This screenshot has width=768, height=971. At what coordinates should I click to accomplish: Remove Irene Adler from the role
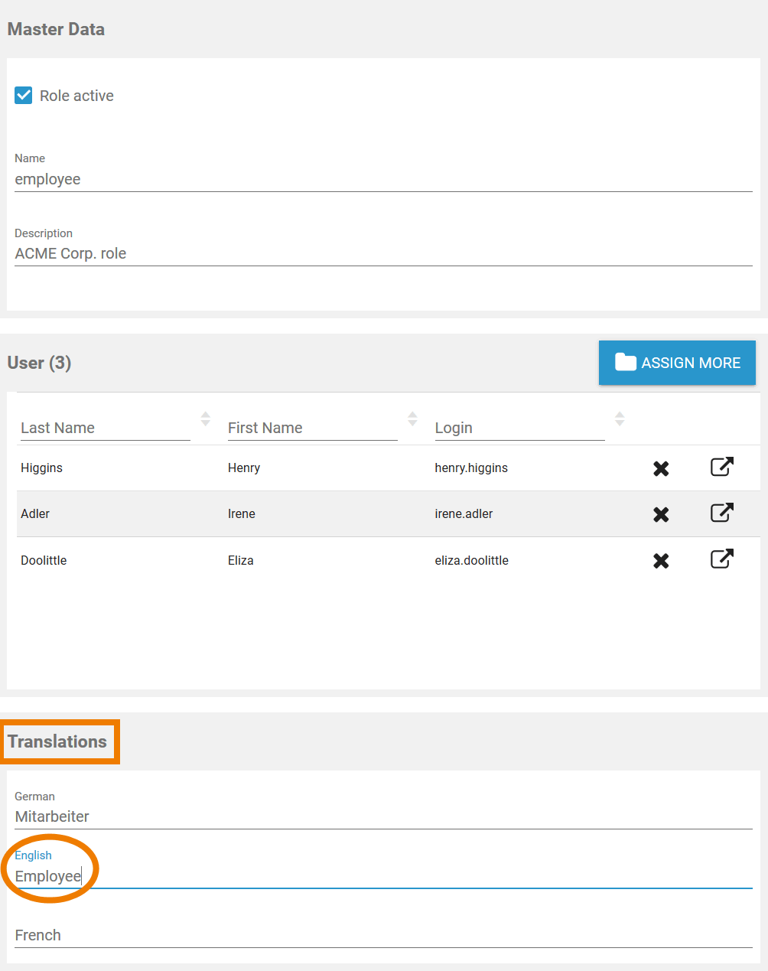661,514
